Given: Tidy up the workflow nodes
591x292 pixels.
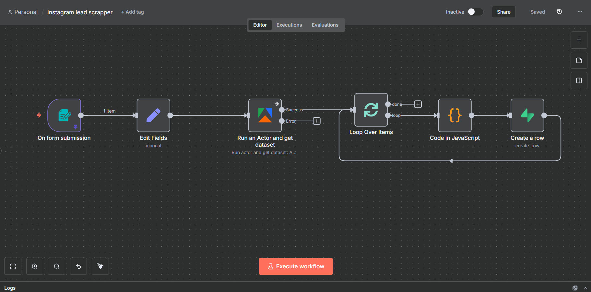Looking at the screenshot, I should tap(100, 266).
